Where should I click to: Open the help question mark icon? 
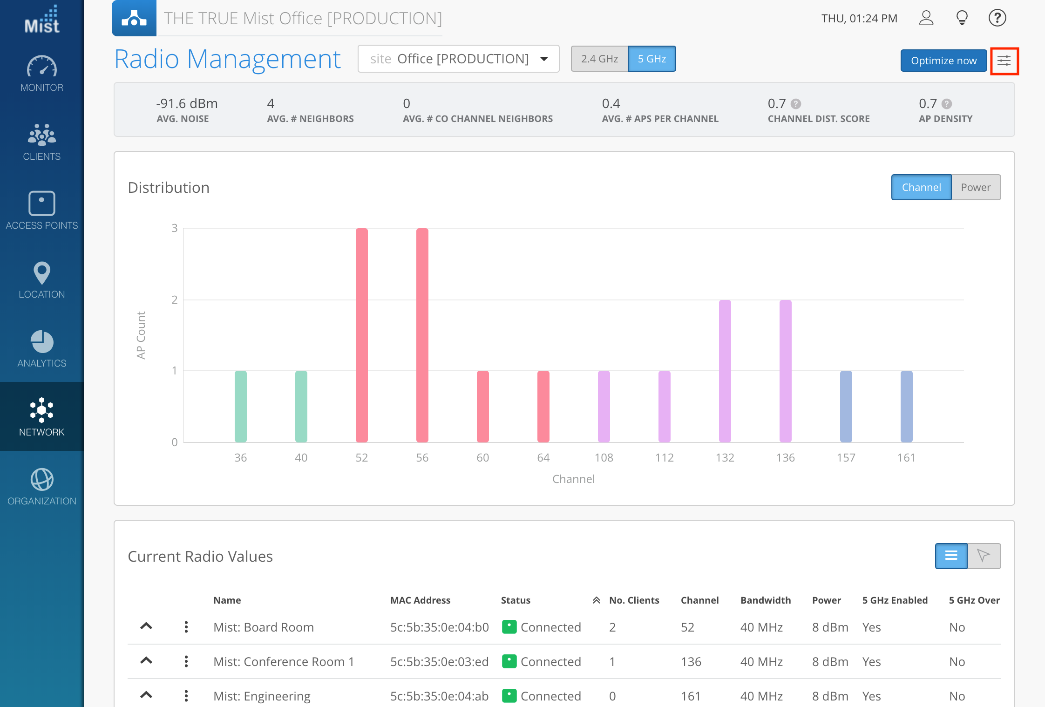tap(997, 18)
